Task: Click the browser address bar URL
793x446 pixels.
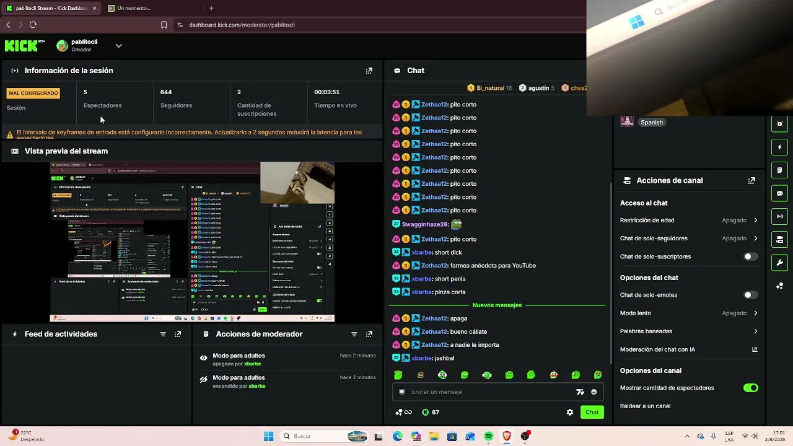Action: pyautogui.click(x=242, y=25)
